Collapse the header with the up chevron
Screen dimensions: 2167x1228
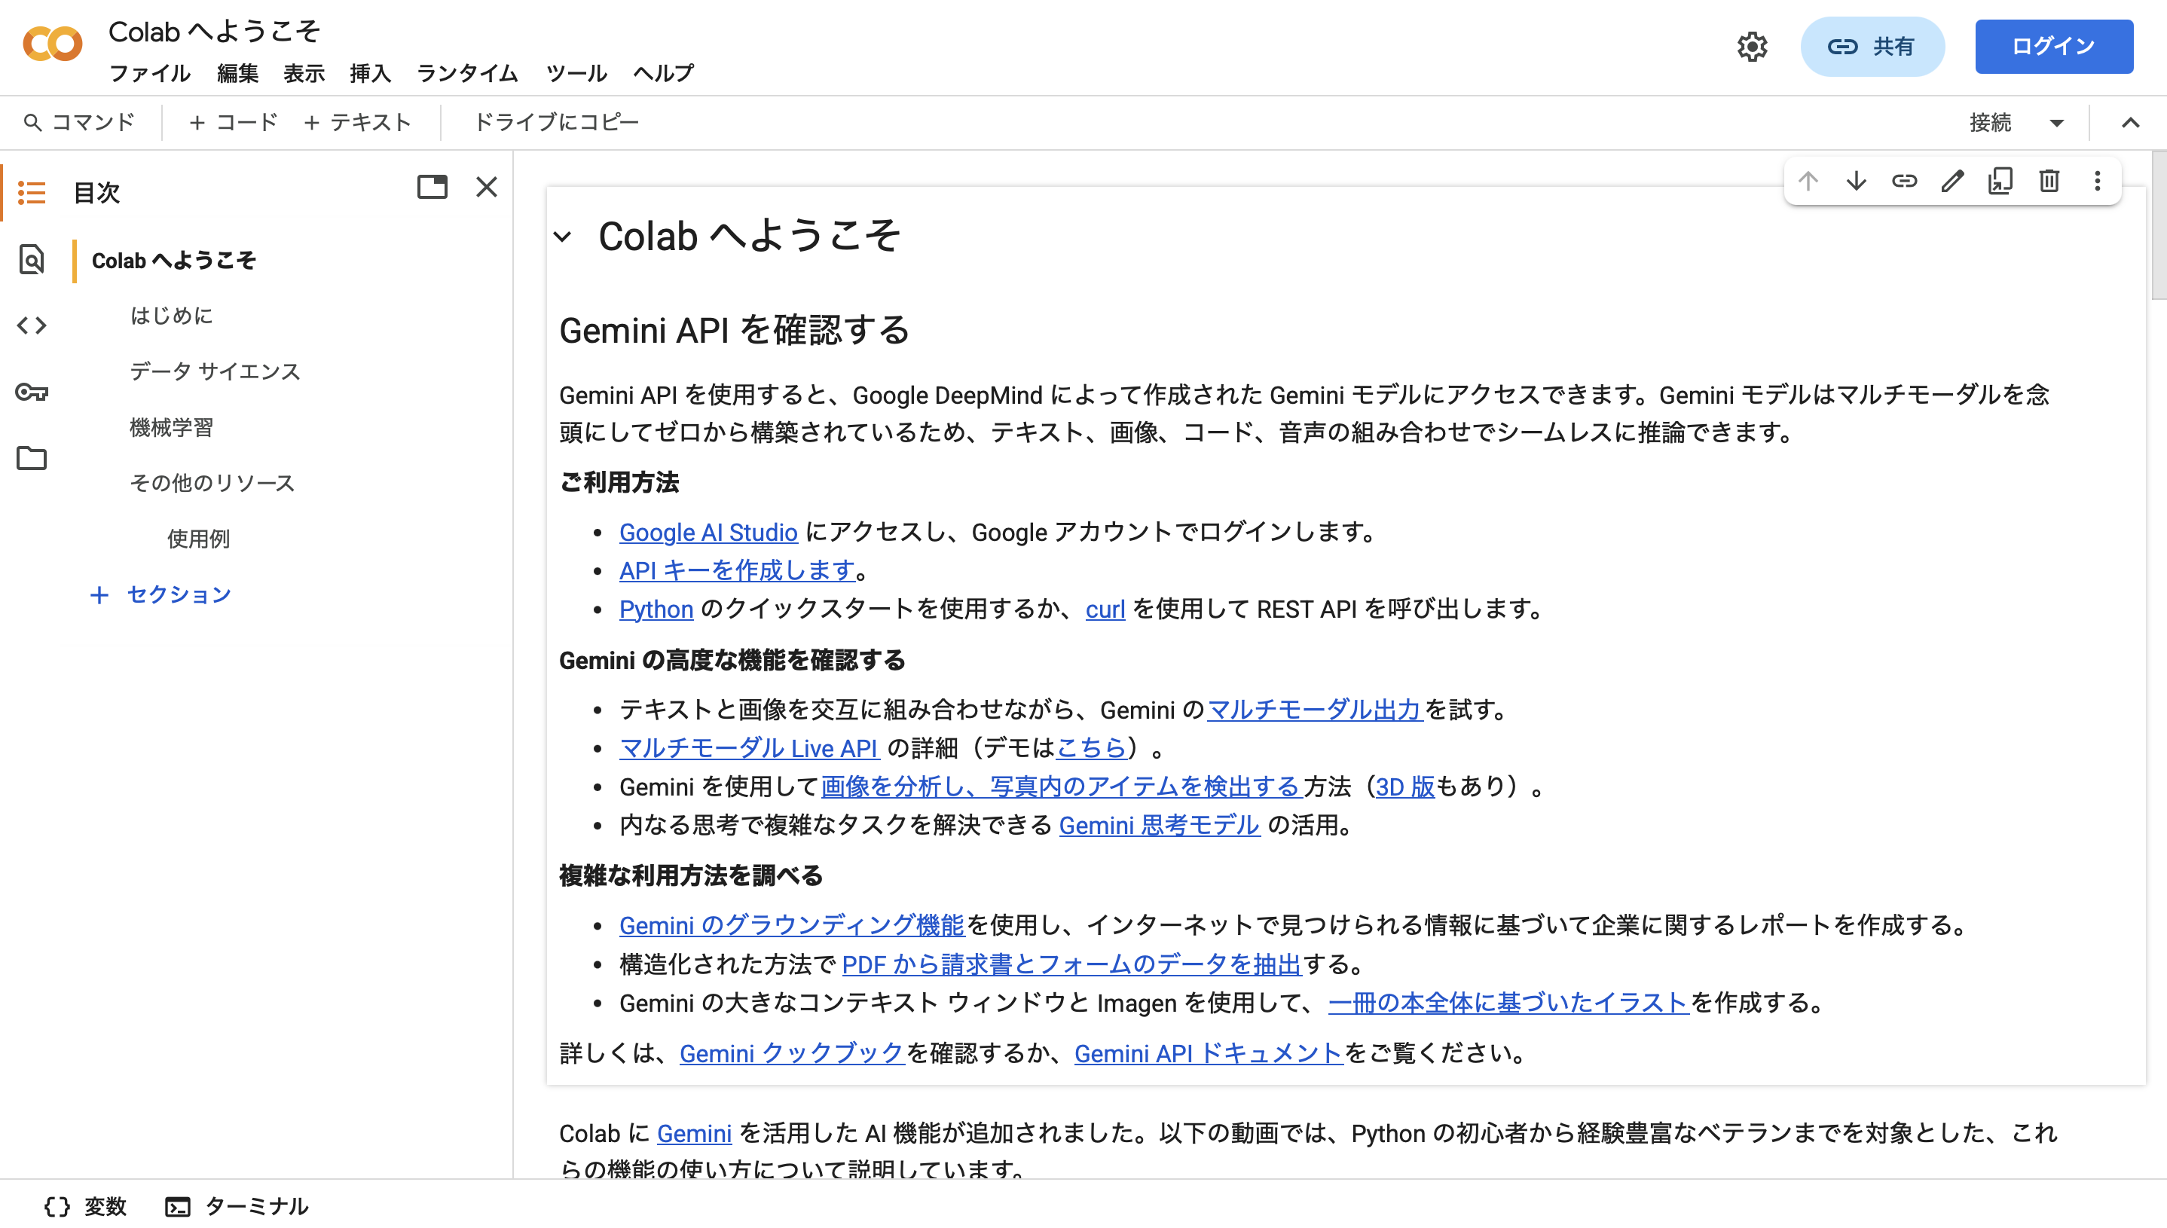(2130, 123)
